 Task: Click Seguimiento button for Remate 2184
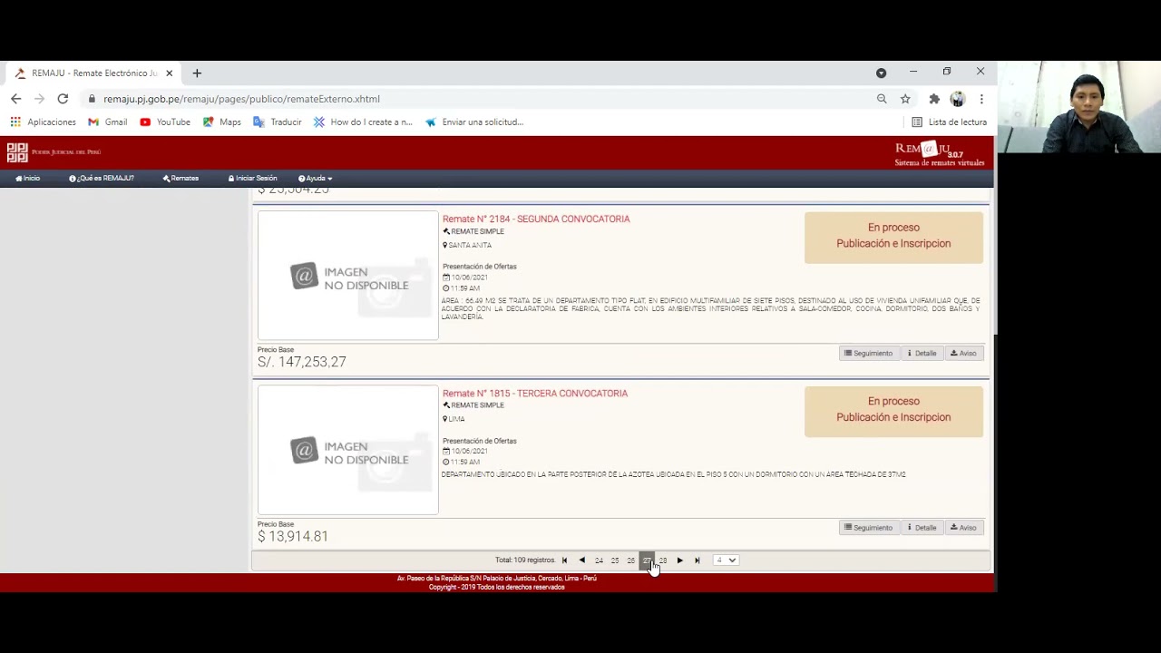(x=869, y=353)
